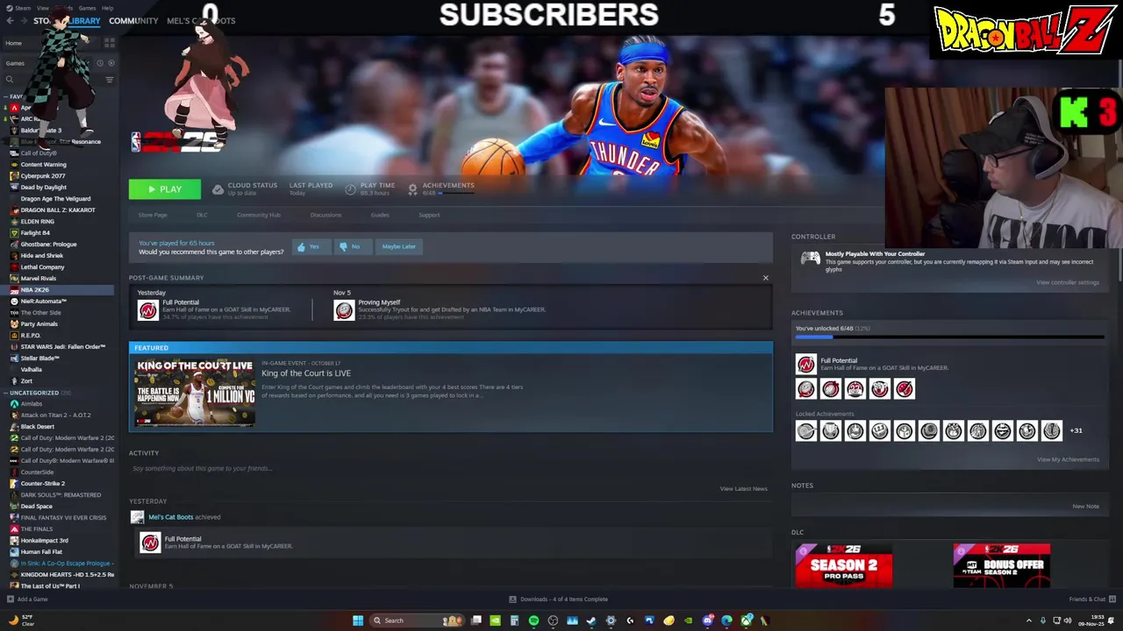The width and height of the screenshot is (1123, 631).
Task: Open View controller settings link
Action: tap(1067, 282)
